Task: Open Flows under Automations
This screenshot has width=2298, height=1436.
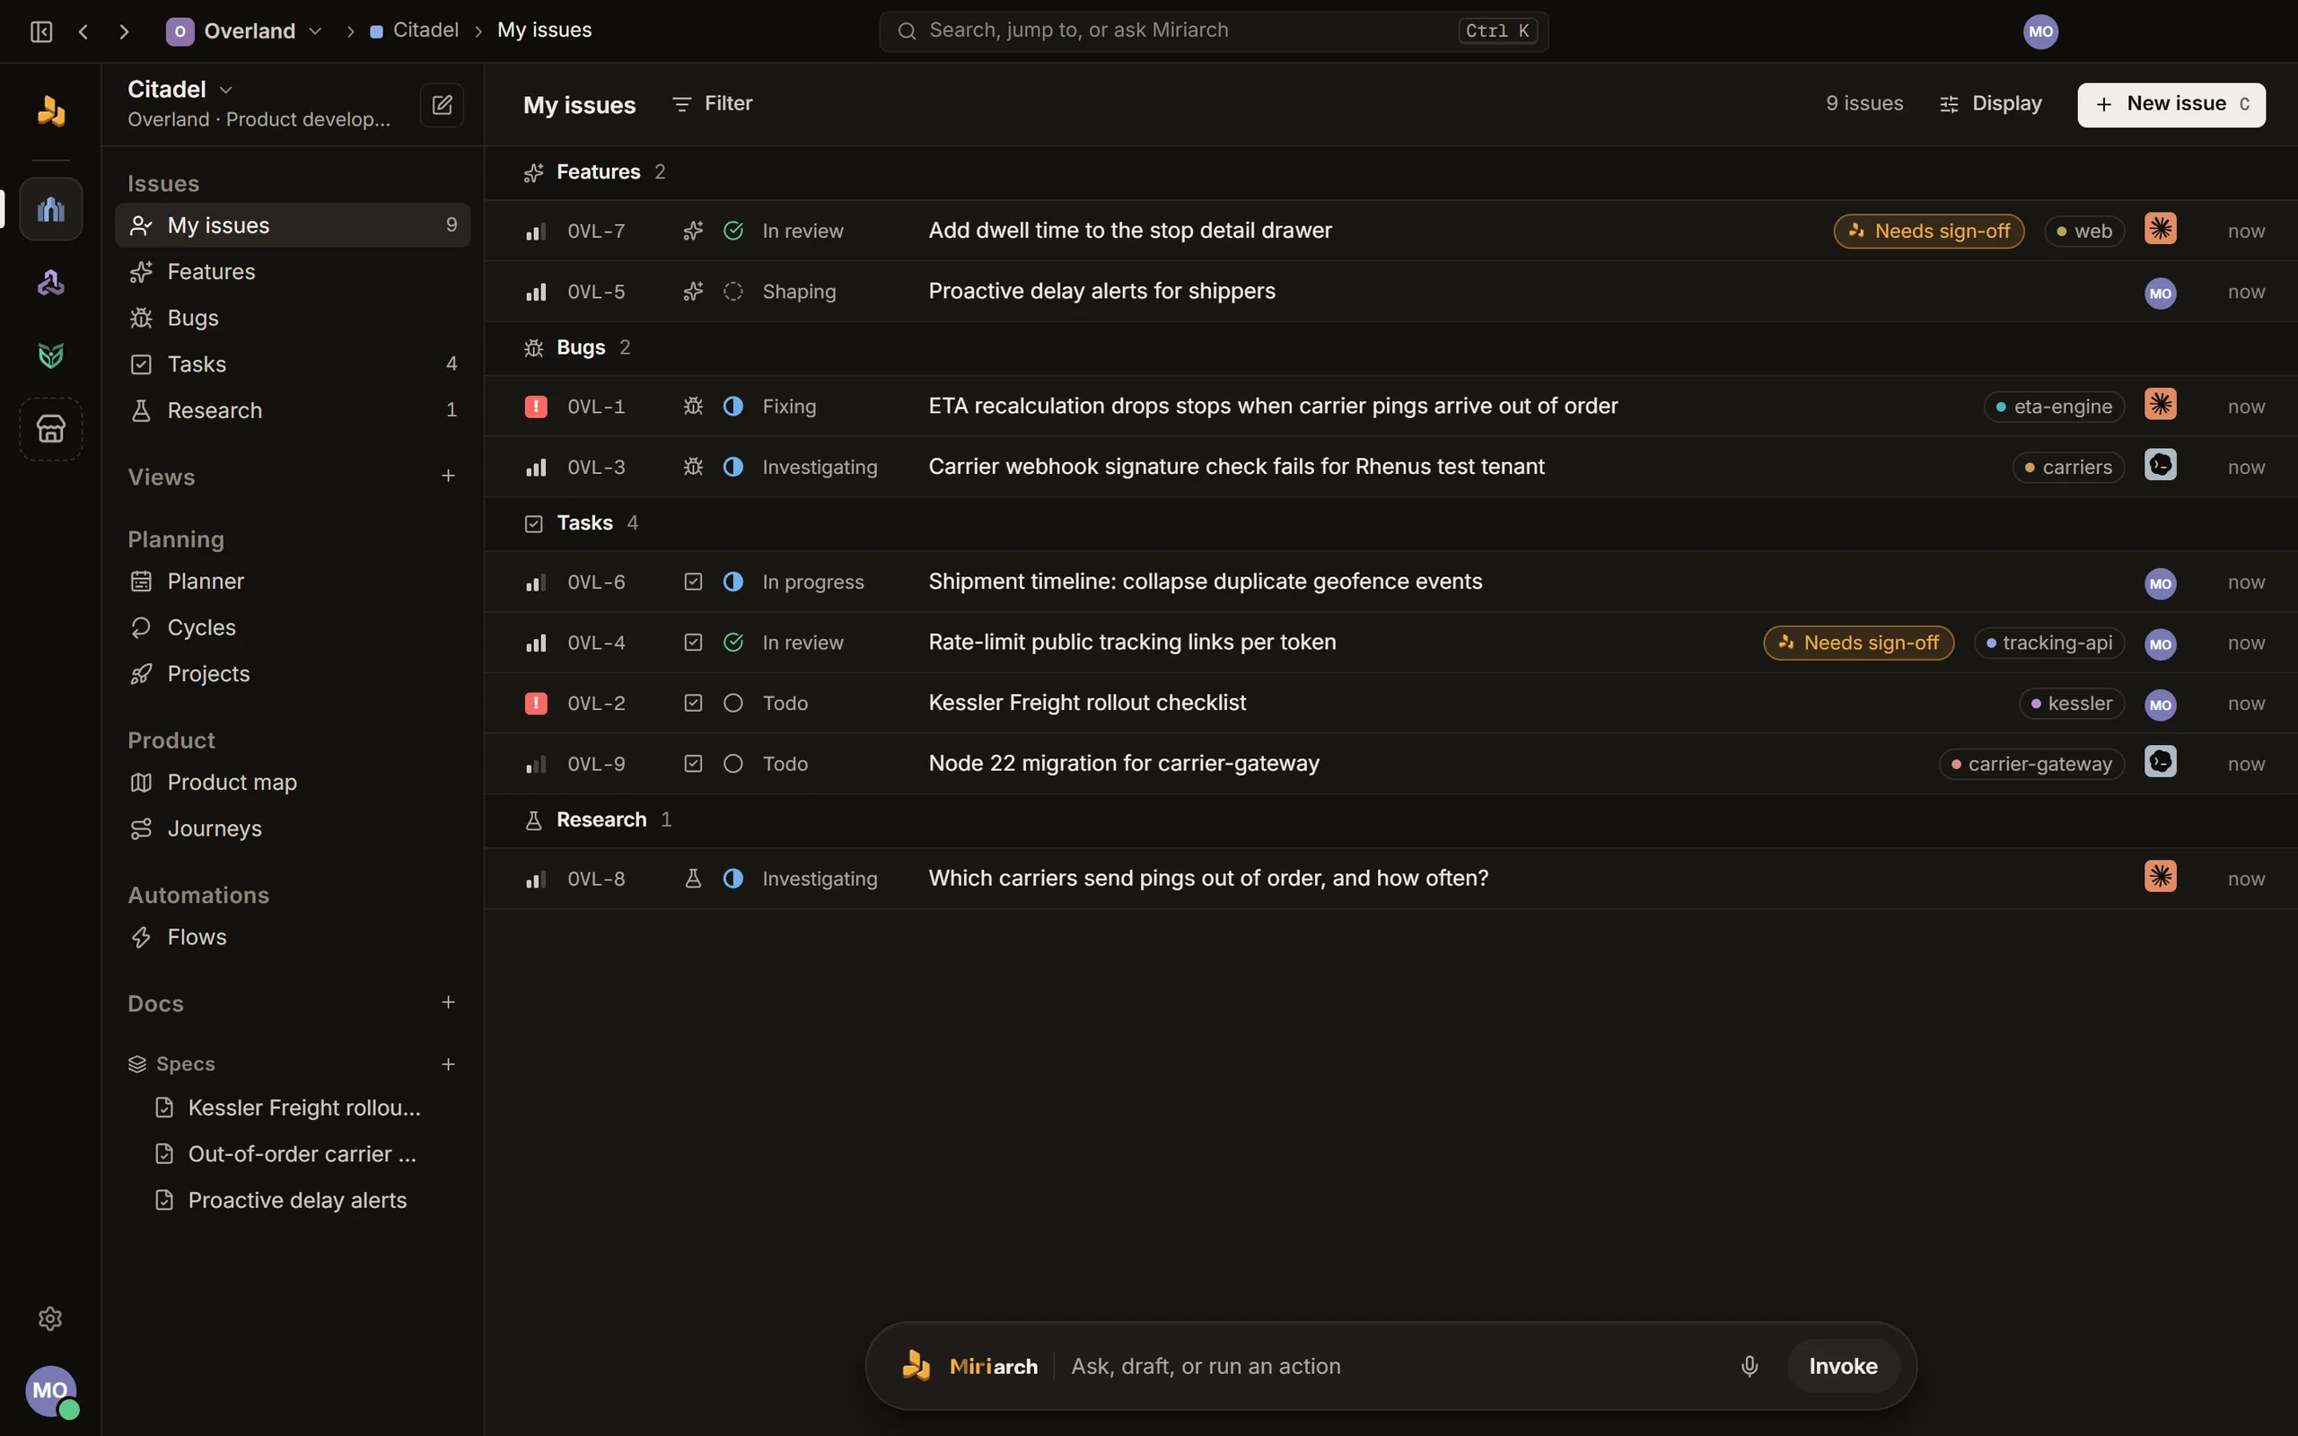Action: [293, 937]
